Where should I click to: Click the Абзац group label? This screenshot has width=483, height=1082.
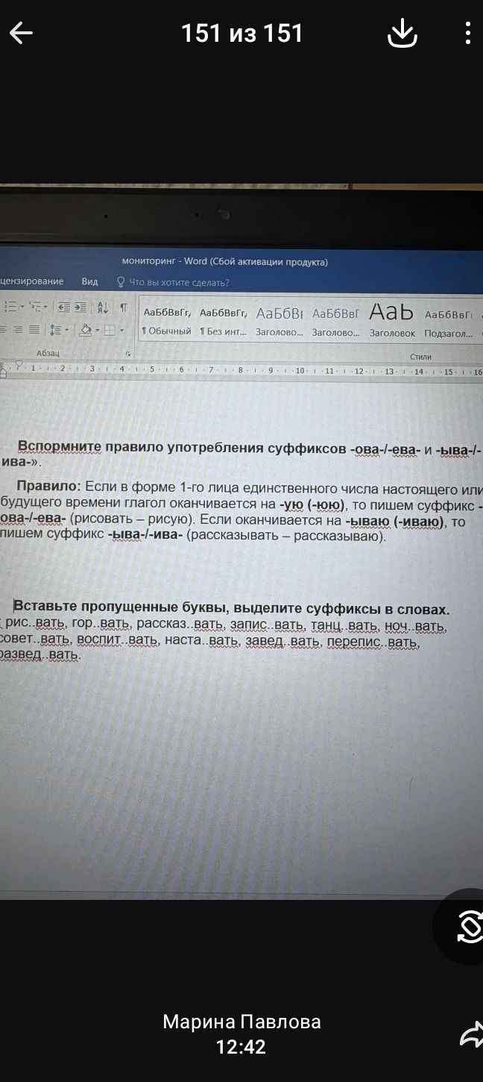click(x=48, y=353)
